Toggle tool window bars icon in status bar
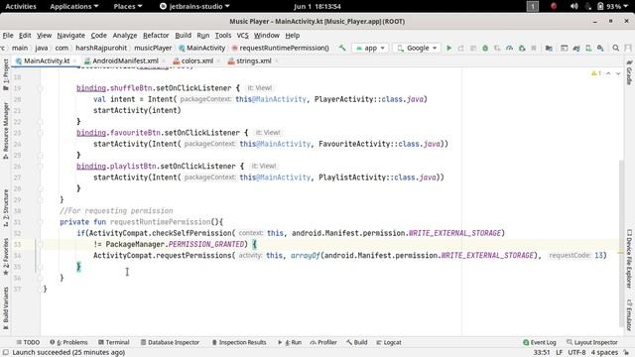 6,353
